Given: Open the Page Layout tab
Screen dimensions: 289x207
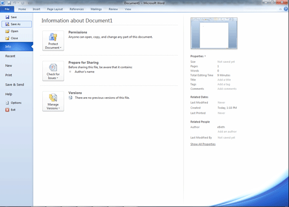Looking at the screenshot, I should click(x=55, y=9).
